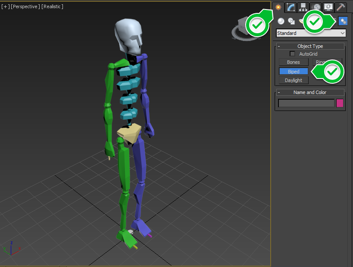Open the Hierarchy panel tab
Viewport: 353px width, 267px height.
click(x=303, y=7)
